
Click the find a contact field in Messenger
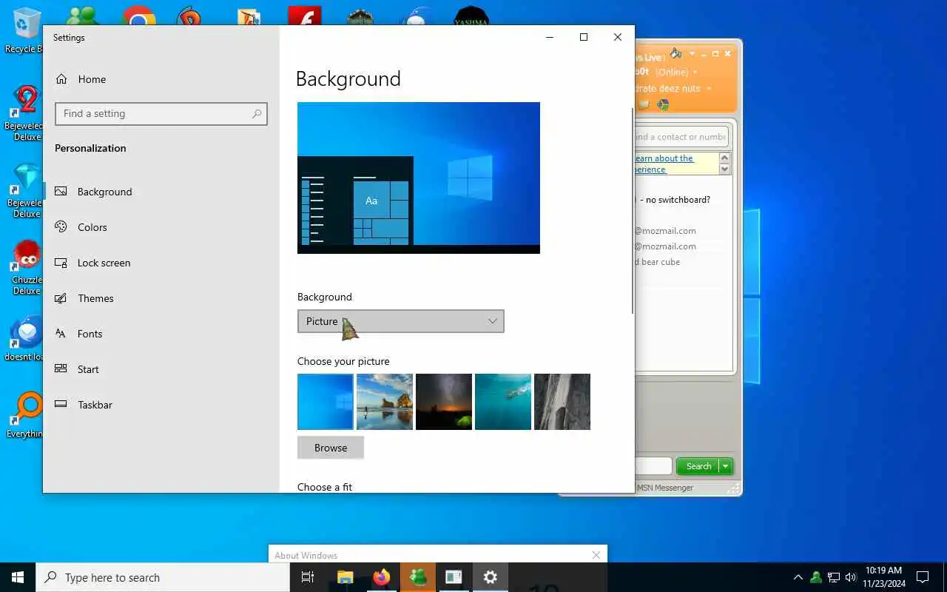coord(681,137)
